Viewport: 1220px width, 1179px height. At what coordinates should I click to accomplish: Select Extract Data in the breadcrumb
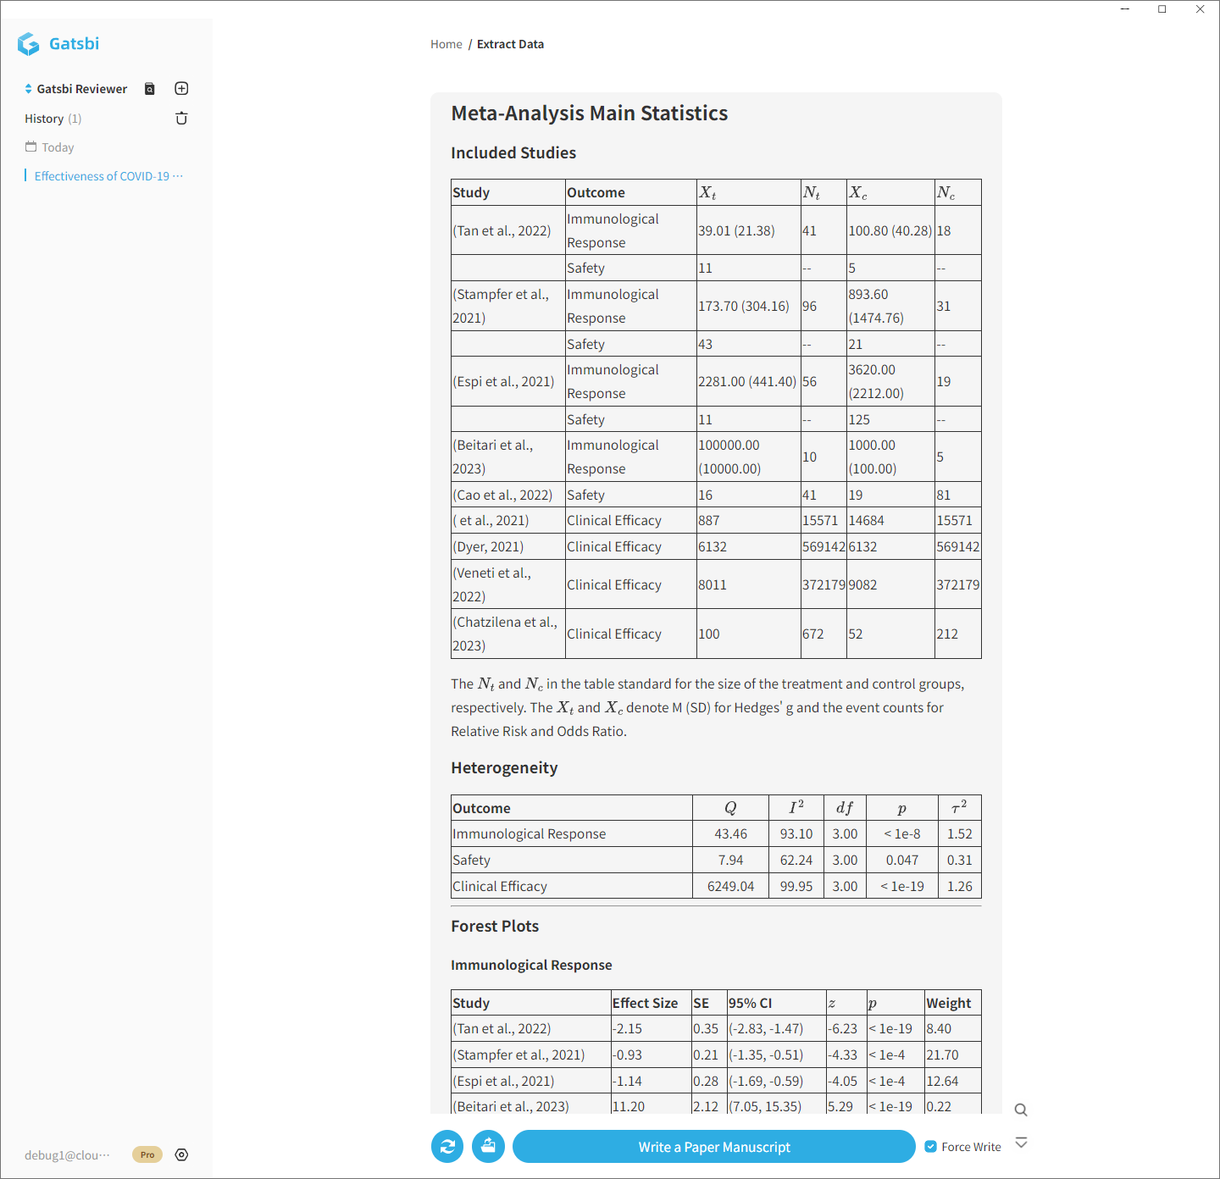510,43
